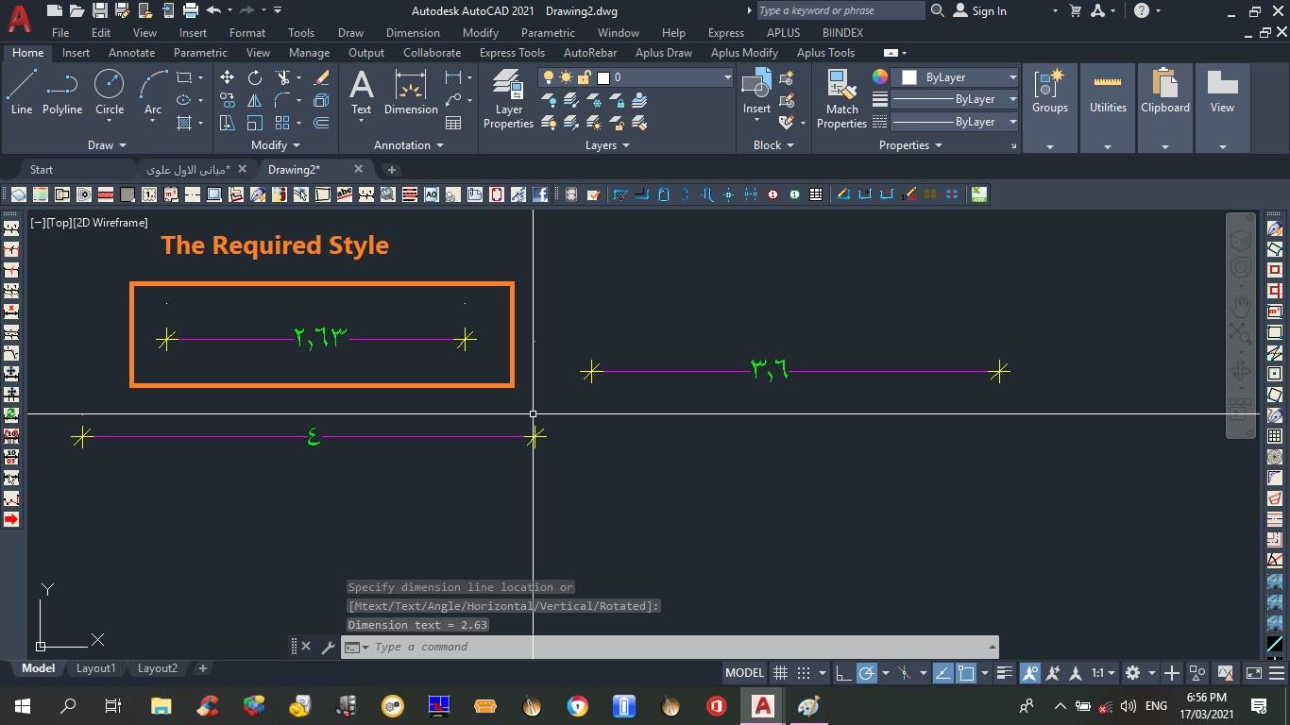Toggle lineweight display in status bar

point(1005,673)
